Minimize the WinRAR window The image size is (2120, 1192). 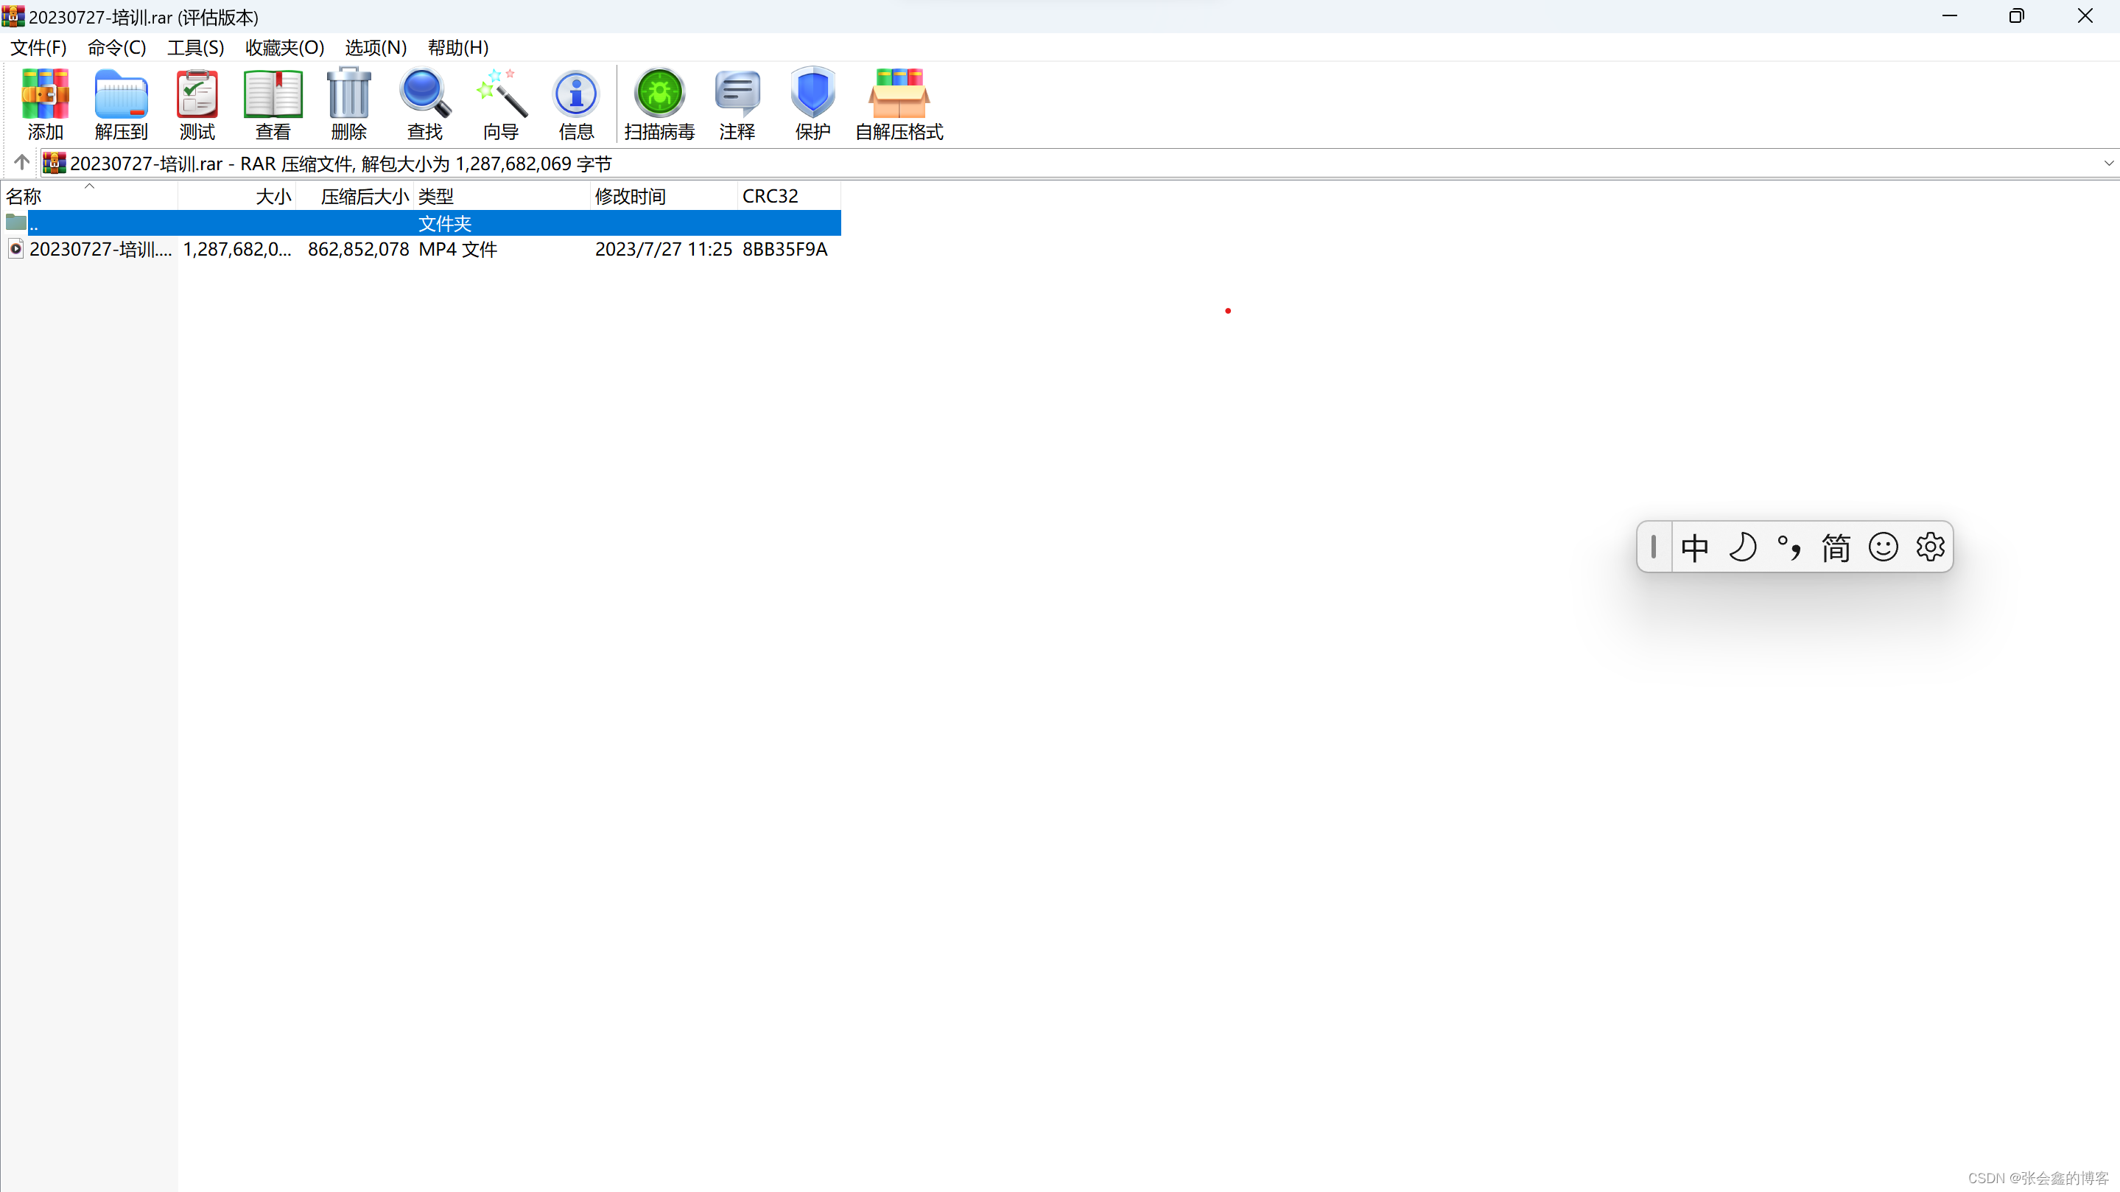1950,15
